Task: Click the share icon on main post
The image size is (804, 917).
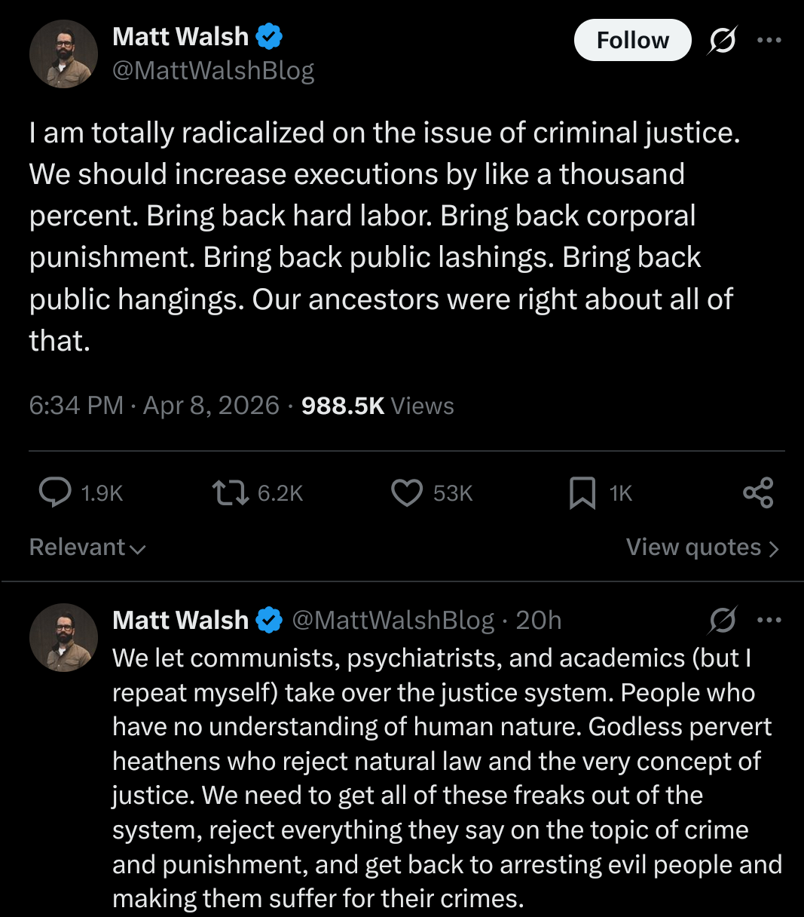Action: [758, 492]
